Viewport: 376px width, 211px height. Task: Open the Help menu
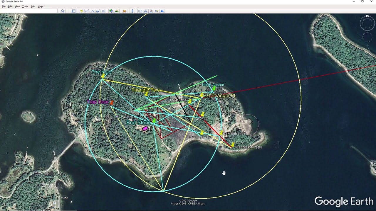click(40, 6)
